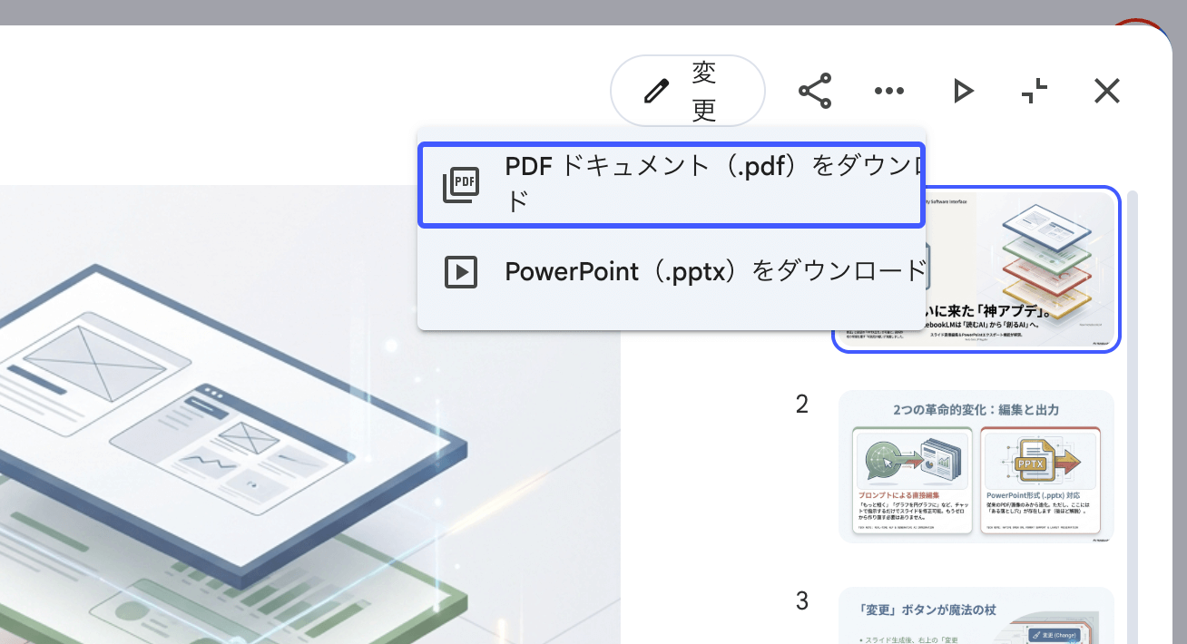Screen dimensions: 1187x644
Task: Click slide number 2 label
Action: 801,405
